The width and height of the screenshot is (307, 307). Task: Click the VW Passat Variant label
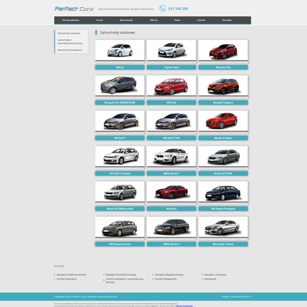[120, 244]
